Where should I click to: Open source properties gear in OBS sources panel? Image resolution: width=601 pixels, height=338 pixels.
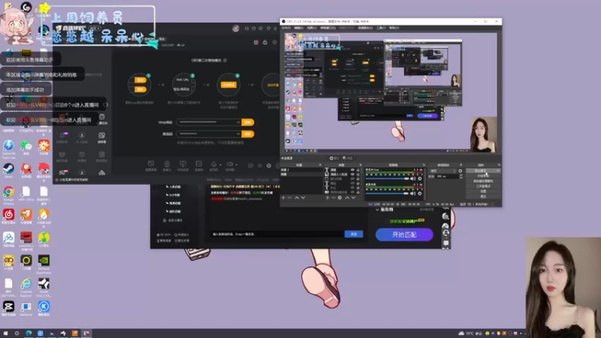[x=340, y=198]
